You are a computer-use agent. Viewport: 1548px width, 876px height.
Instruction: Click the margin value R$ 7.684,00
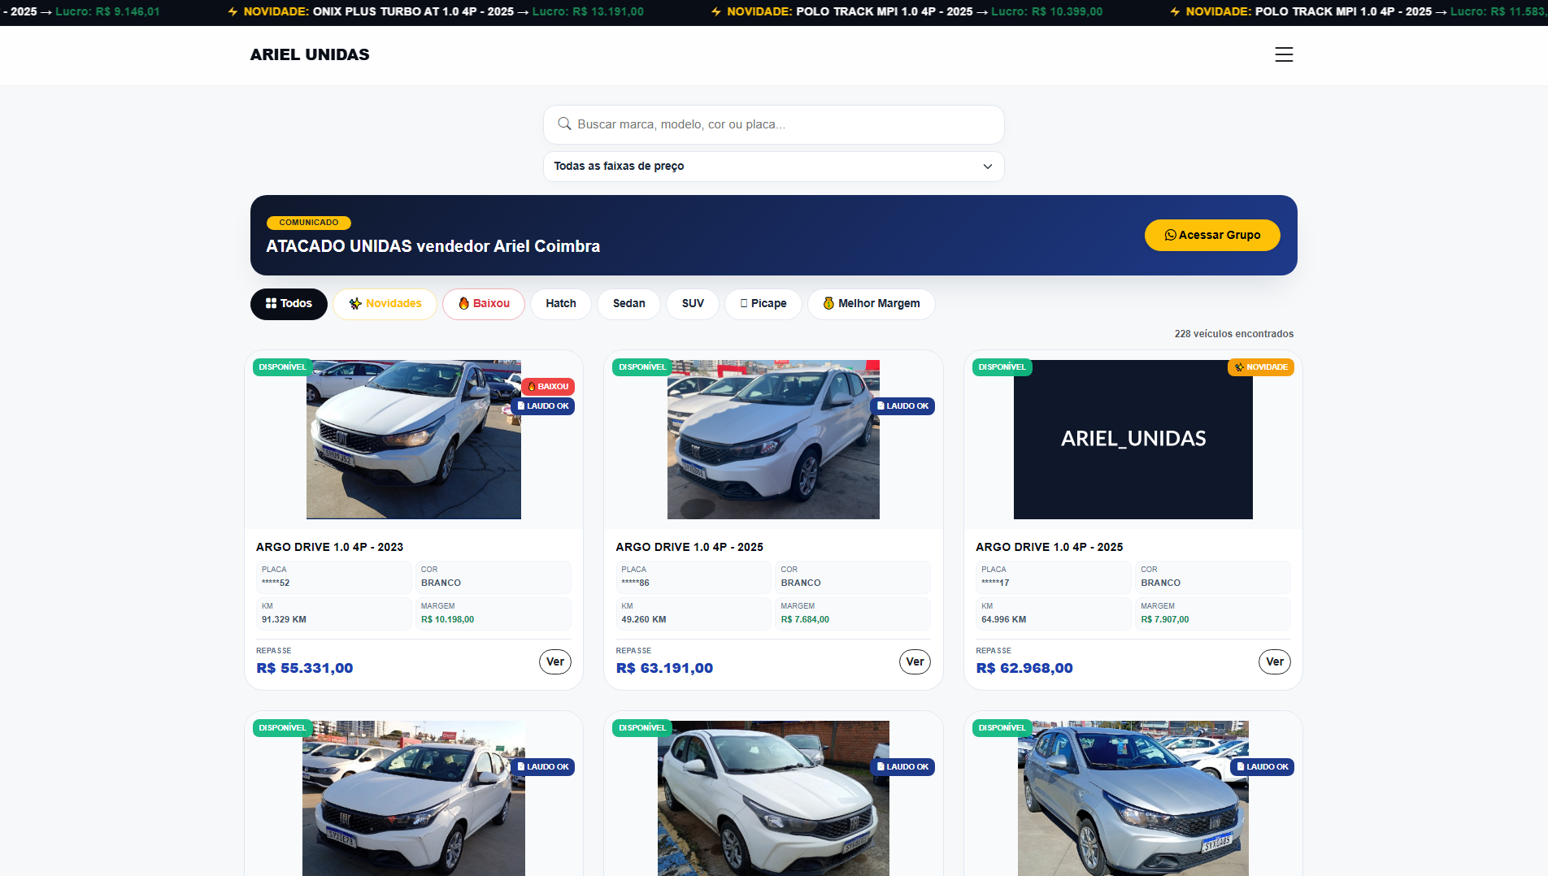point(805,619)
